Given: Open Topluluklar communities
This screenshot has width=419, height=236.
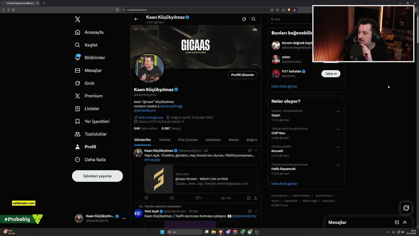Looking at the screenshot, I should pyautogui.click(x=91, y=134).
